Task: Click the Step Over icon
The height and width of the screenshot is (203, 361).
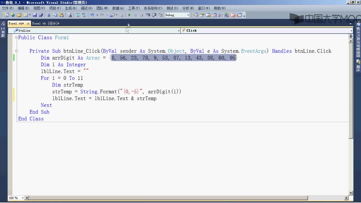Action: point(154,15)
